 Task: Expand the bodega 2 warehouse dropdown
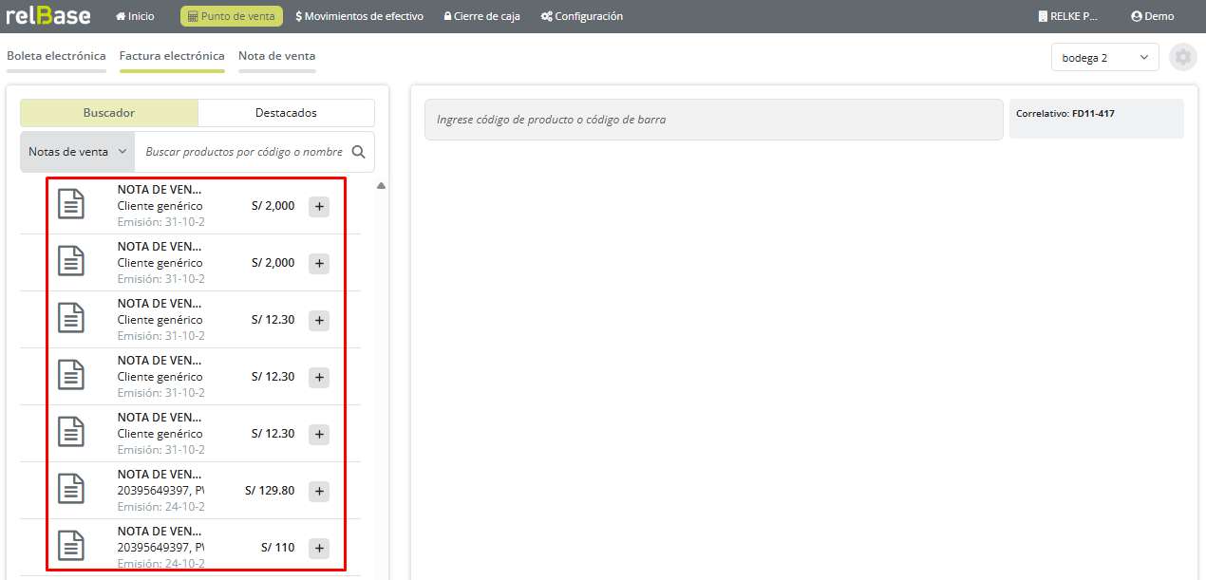click(x=1104, y=58)
